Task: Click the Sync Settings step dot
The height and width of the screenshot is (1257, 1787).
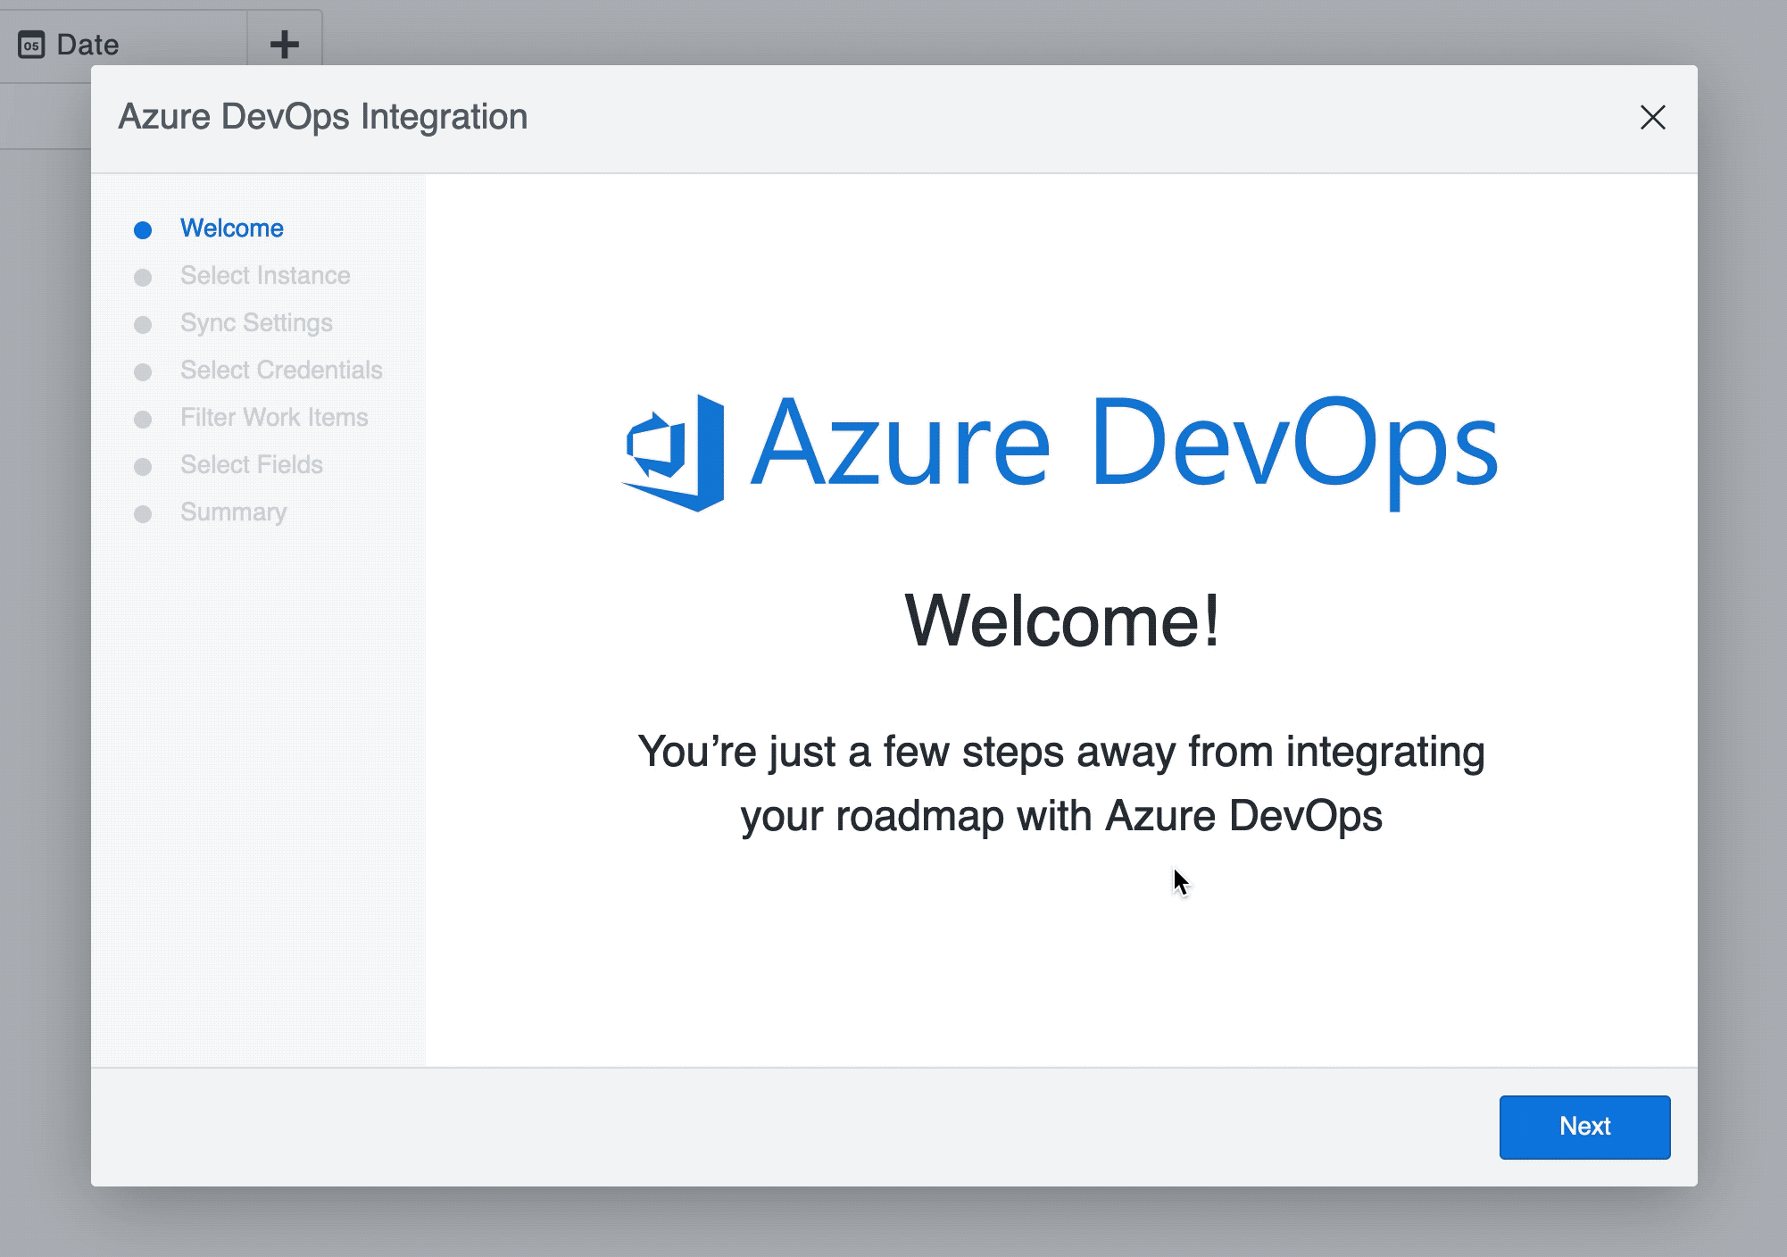Action: pos(144,324)
